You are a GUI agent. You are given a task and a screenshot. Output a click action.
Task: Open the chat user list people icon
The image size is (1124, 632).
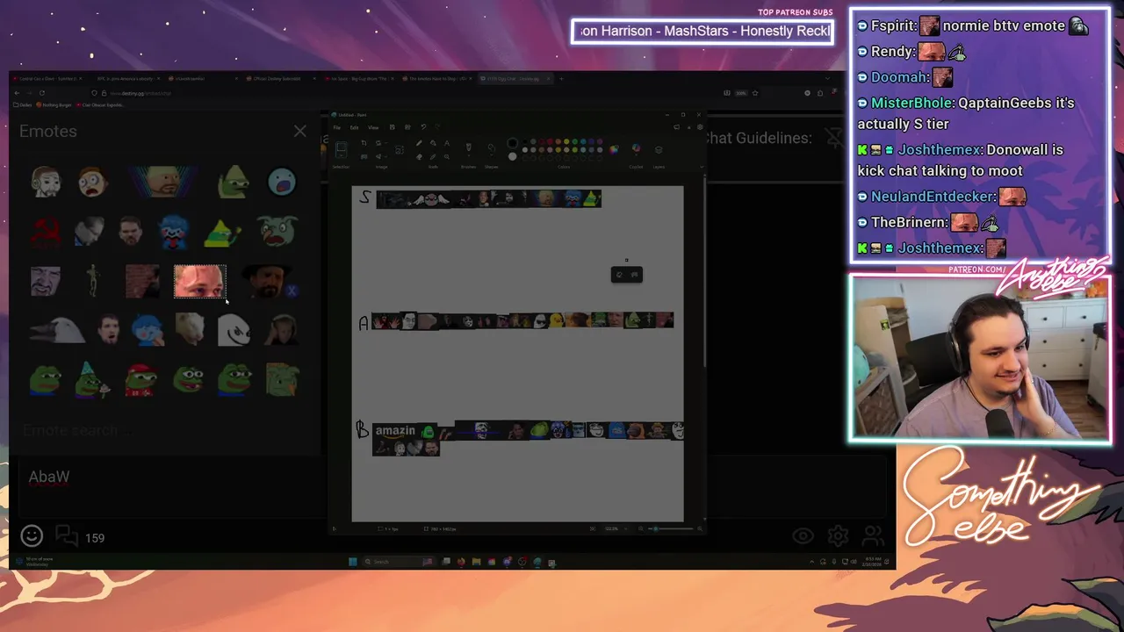tap(873, 536)
